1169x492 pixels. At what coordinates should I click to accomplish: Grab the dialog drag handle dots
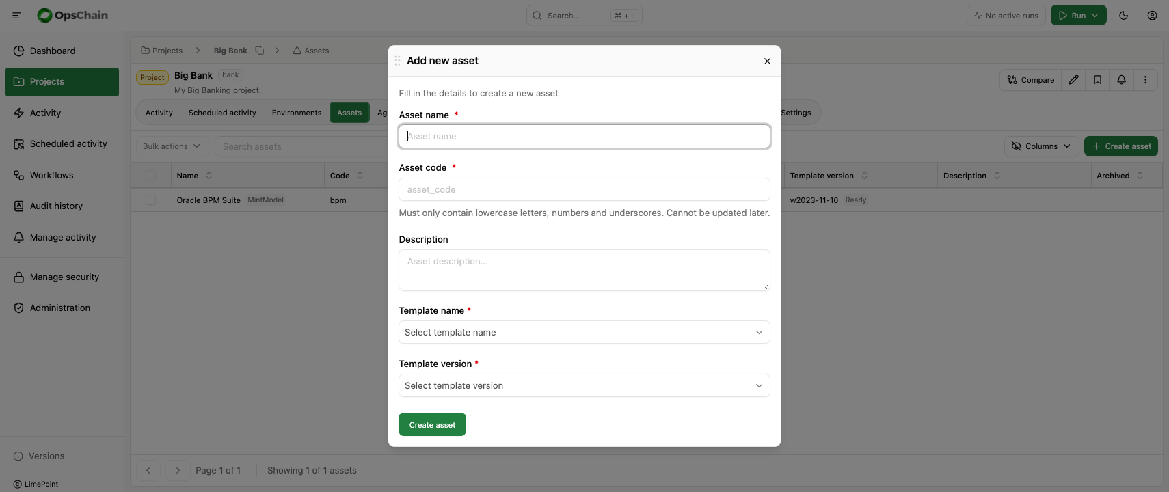click(x=397, y=61)
